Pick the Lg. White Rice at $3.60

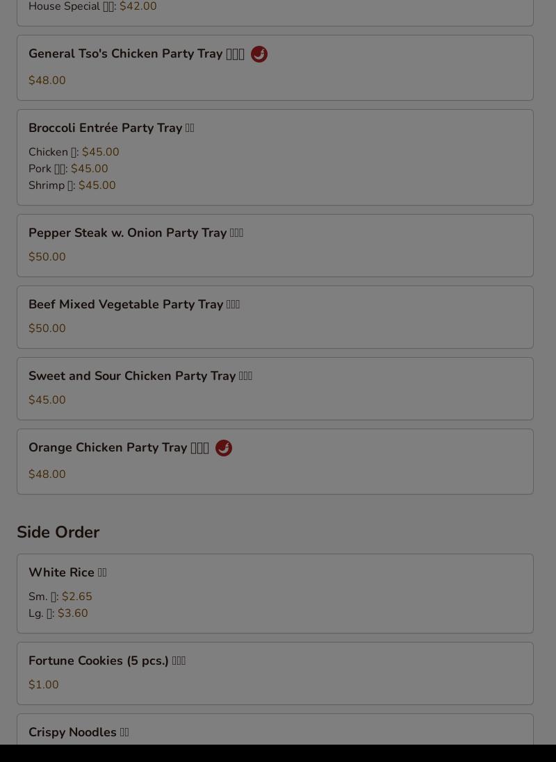58,613
